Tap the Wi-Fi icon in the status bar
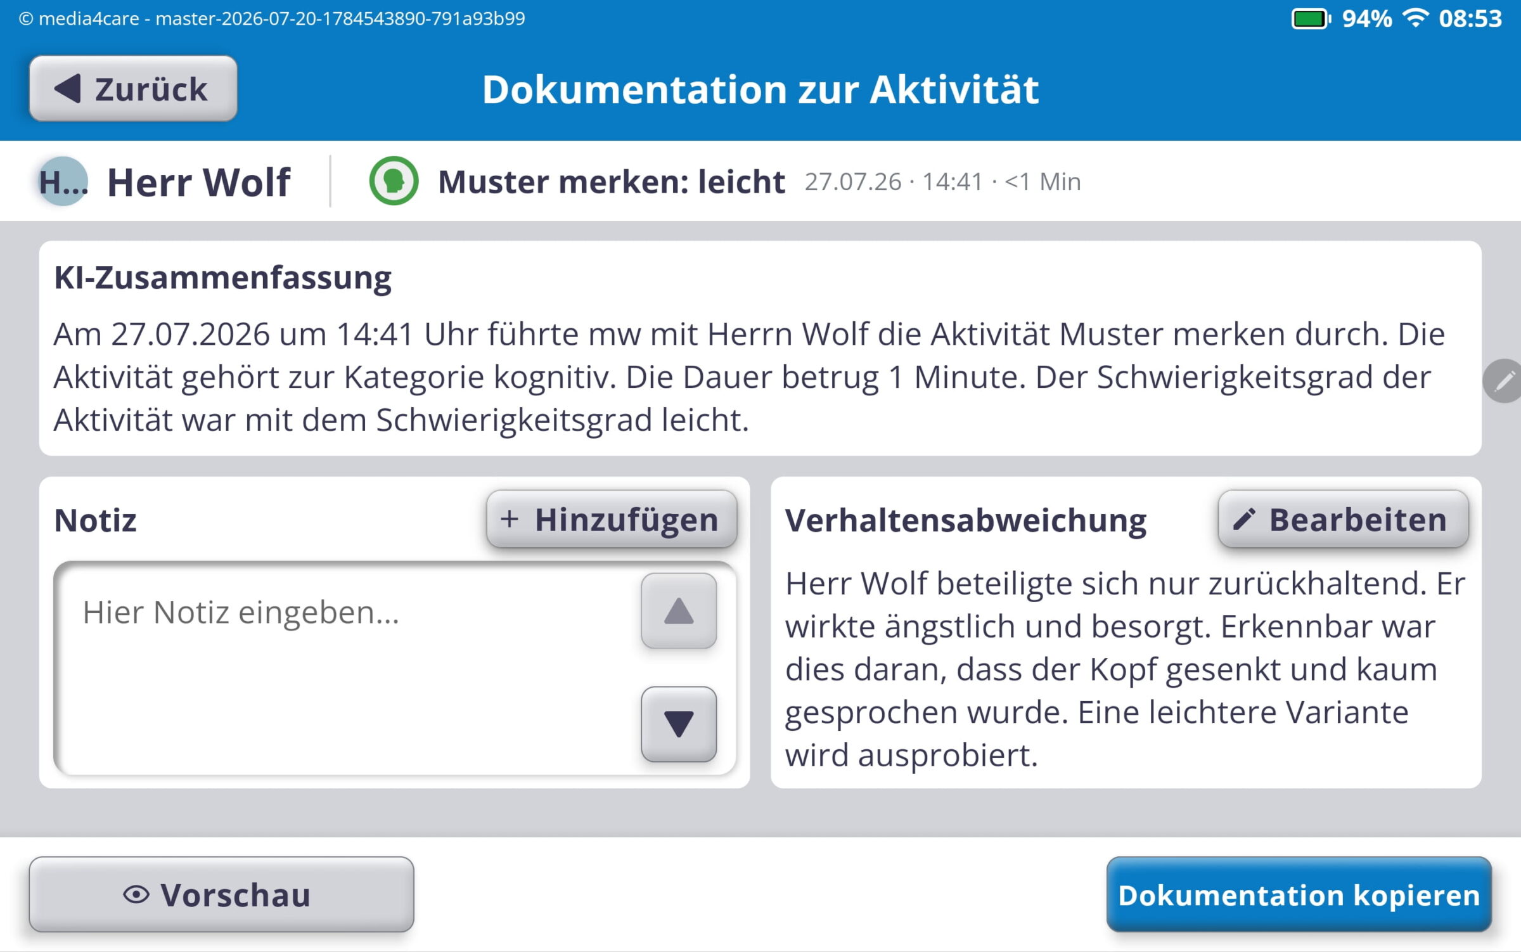1521x952 pixels. point(1415,18)
